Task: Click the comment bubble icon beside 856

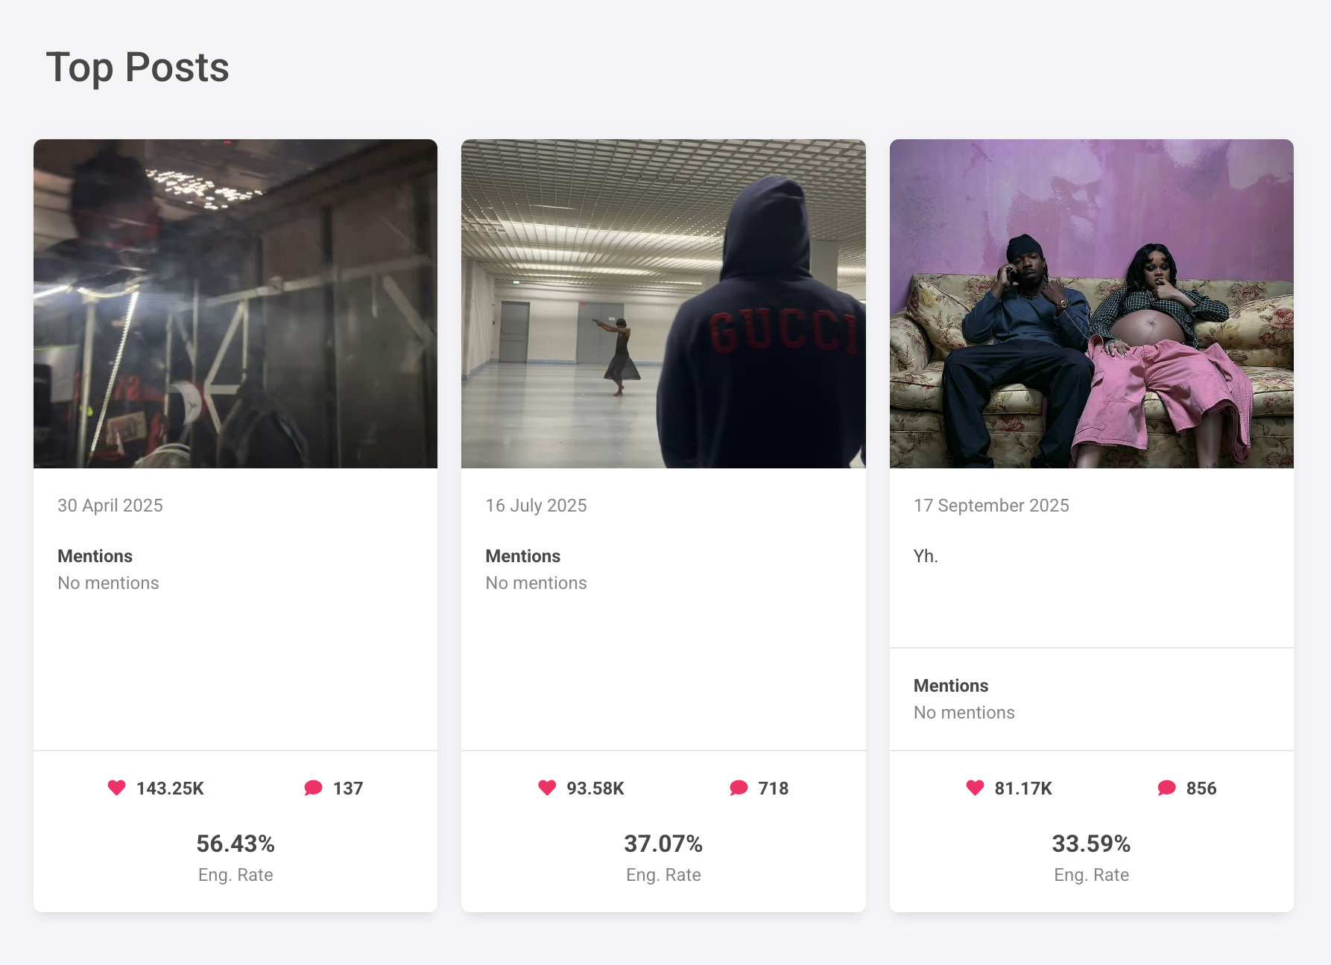Action: point(1166,788)
